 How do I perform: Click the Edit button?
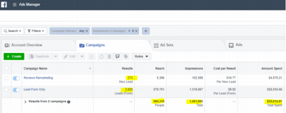[x=70, y=56]
